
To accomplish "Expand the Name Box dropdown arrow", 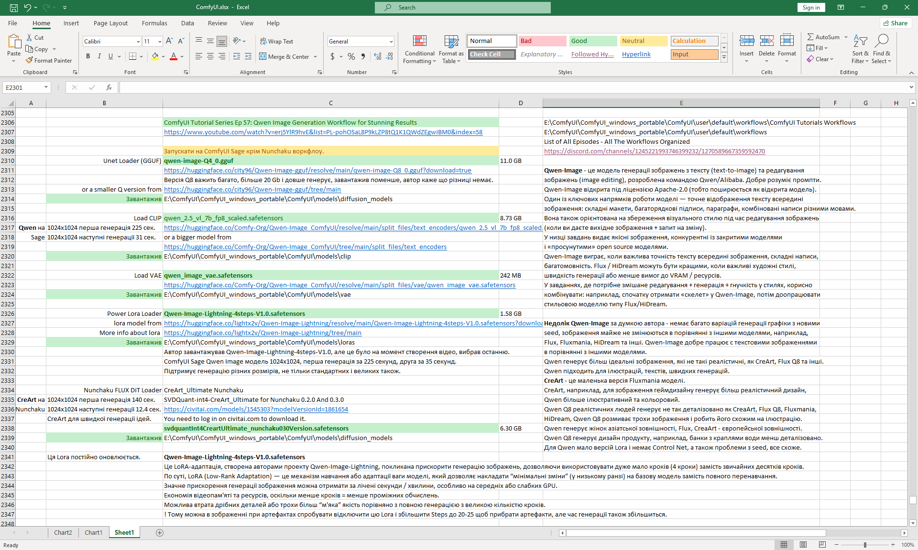I will [x=46, y=87].
